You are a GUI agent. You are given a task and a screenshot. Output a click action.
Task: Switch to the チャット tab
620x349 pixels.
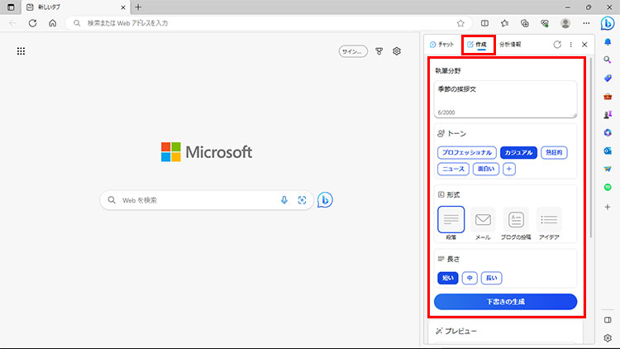point(442,45)
